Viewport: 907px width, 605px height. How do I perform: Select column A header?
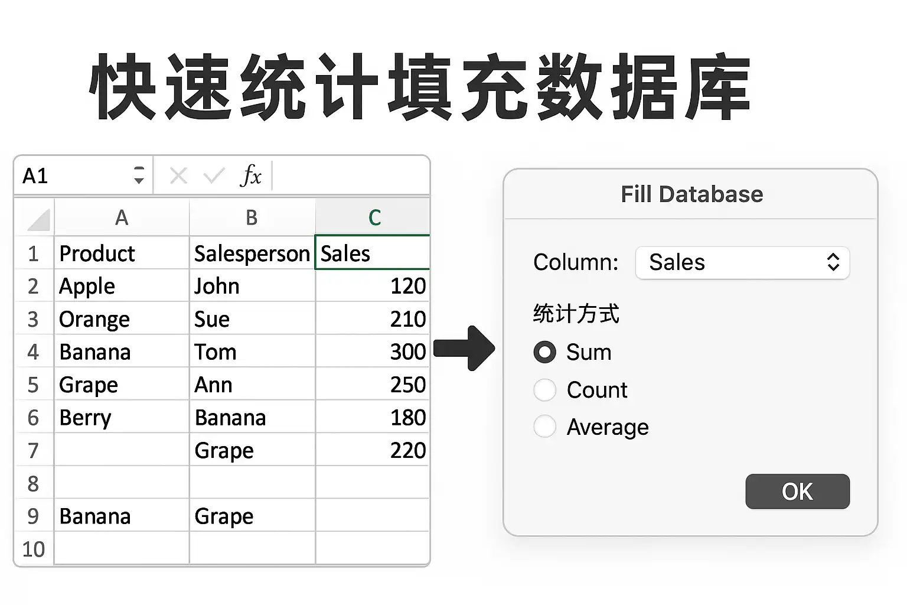click(122, 217)
